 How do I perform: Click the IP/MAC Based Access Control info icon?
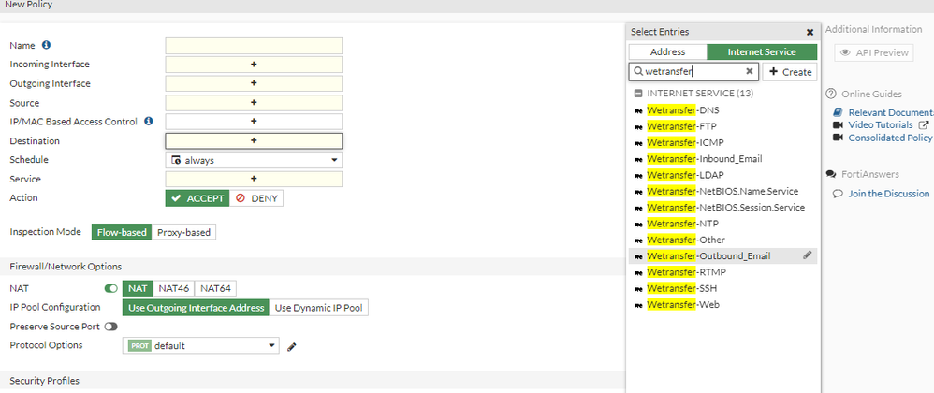click(149, 122)
